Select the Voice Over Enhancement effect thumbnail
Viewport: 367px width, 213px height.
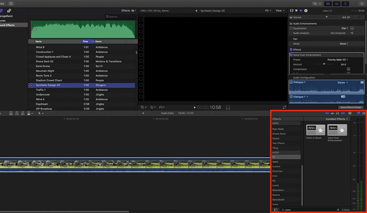[337, 130]
